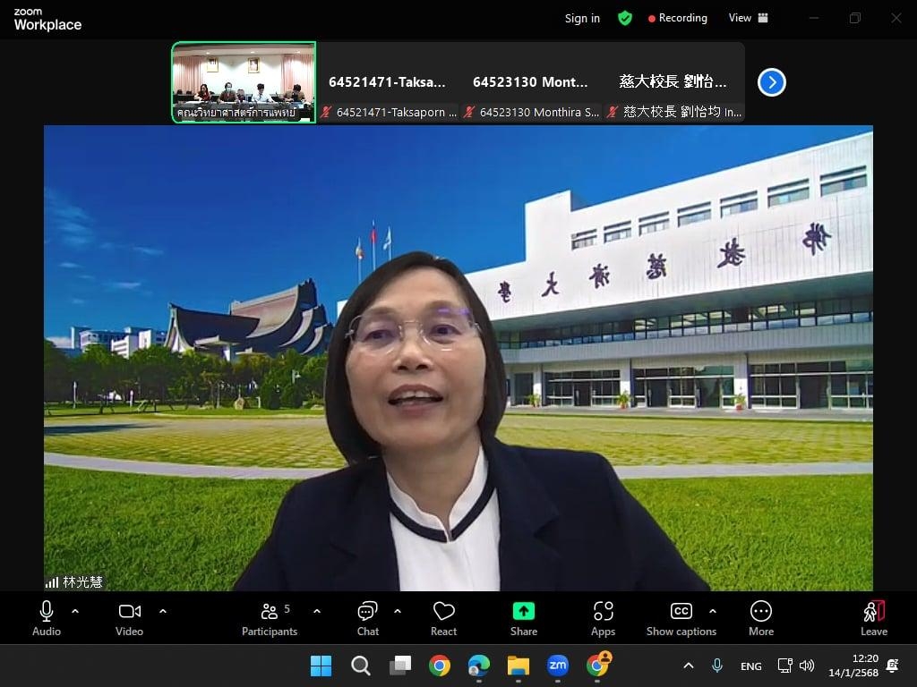Viewport: 917px width, 687px height.
Task: Leave the meeting
Action: click(873, 618)
